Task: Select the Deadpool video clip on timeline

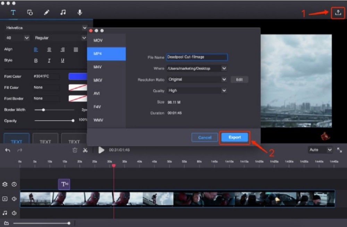Action: 177,199
